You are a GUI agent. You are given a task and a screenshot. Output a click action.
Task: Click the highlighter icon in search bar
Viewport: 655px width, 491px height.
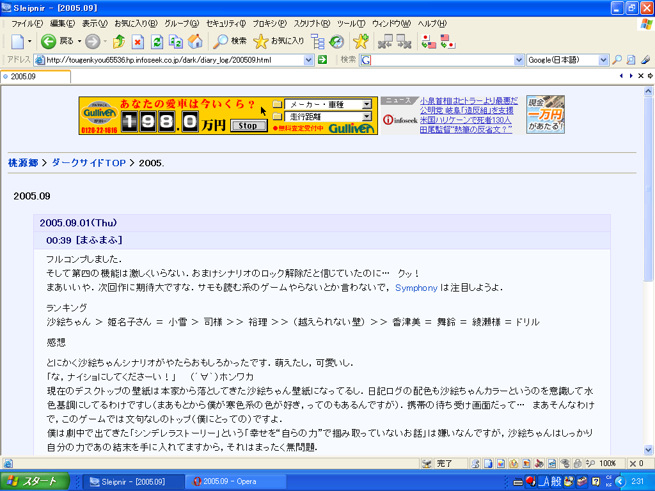click(x=645, y=60)
